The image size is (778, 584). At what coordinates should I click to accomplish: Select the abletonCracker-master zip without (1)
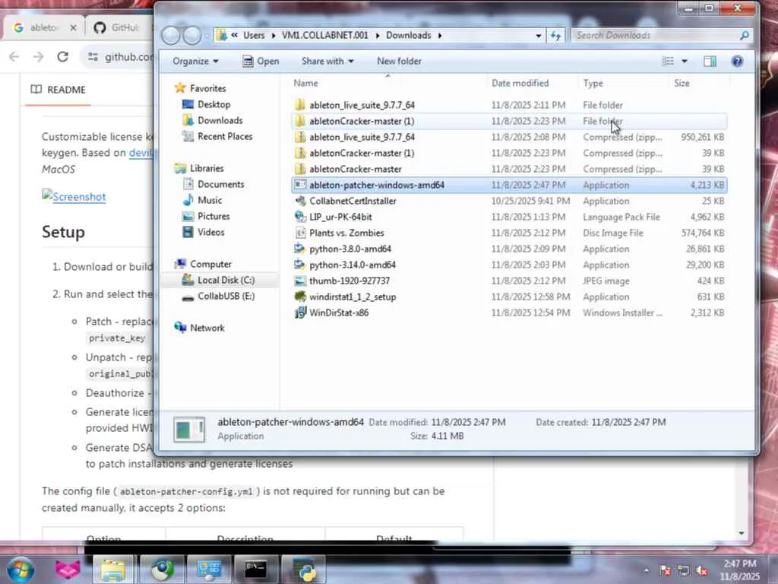tap(509, 169)
